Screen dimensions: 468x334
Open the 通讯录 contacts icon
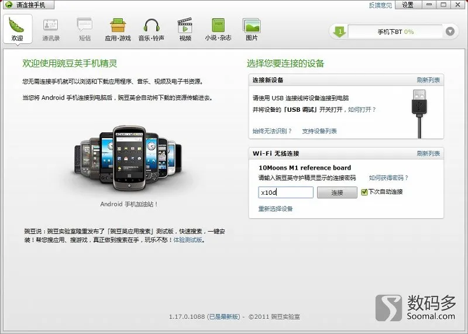(51, 30)
